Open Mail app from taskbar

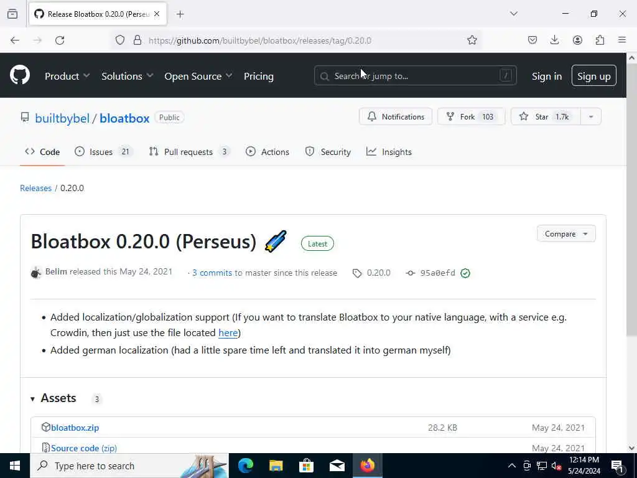click(x=337, y=466)
